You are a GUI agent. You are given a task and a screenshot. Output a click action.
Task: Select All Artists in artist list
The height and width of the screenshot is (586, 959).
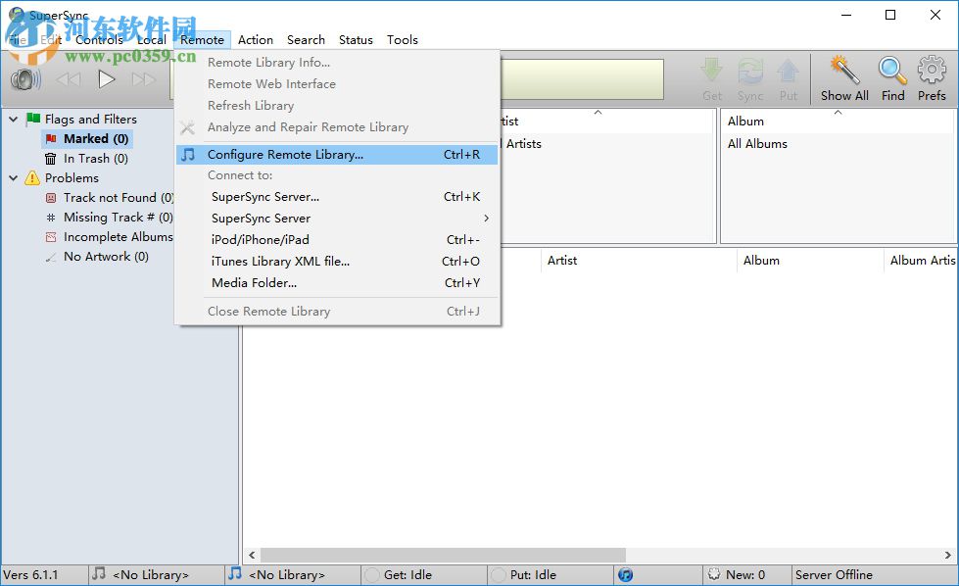pos(520,144)
